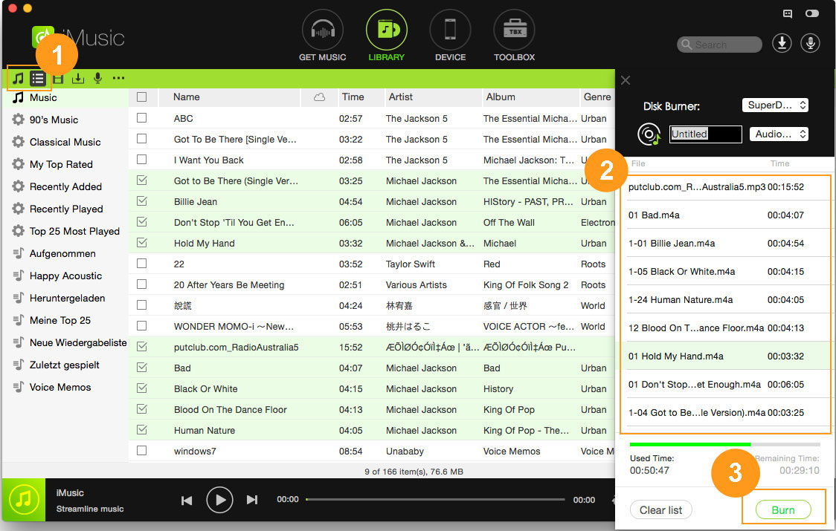Click the playlist icon beside Voice Memos
Viewport: 836px width, 531px height.
pos(18,387)
